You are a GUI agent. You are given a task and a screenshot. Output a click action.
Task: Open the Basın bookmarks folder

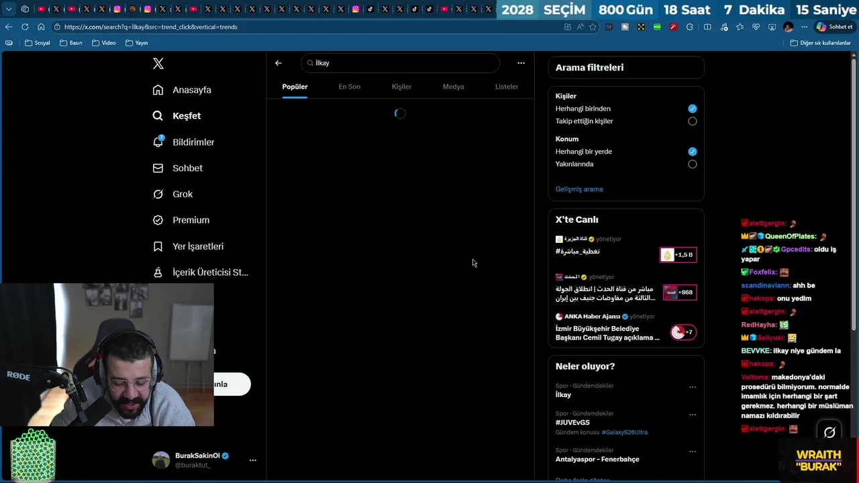point(71,43)
